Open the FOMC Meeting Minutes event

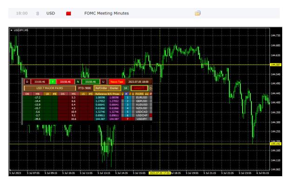107,13
